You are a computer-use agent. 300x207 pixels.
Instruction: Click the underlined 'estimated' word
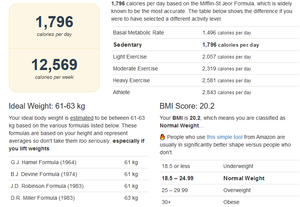point(82,118)
